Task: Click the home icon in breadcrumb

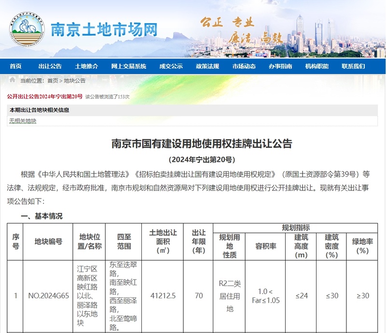Action: [13, 80]
